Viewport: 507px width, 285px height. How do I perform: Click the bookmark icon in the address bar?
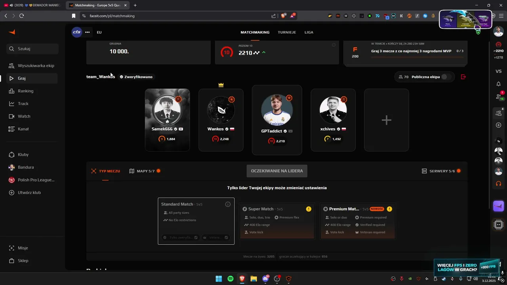click(x=73, y=16)
